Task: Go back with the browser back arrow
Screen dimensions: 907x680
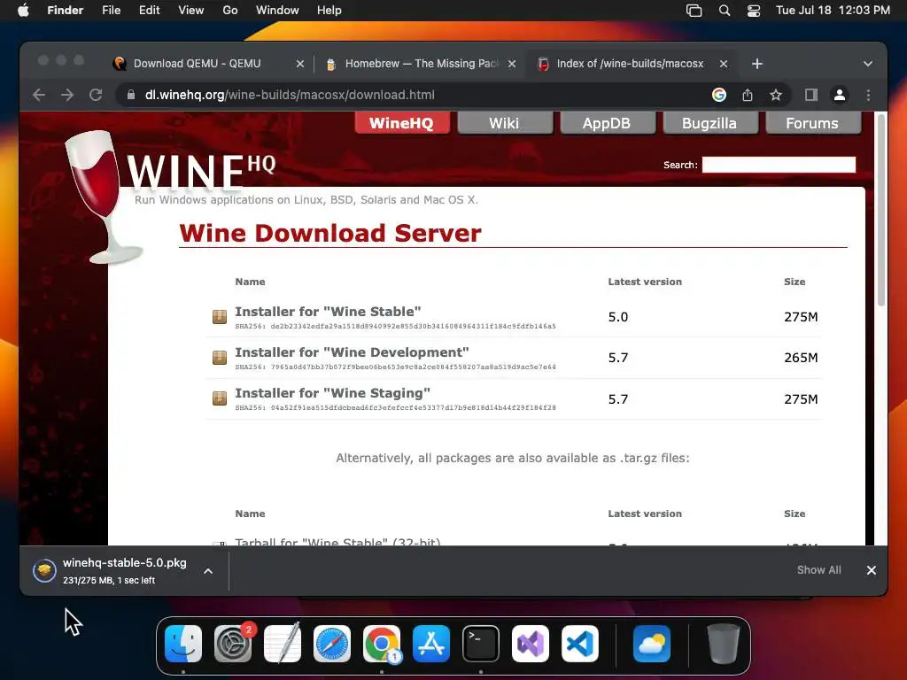Action: (39, 95)
